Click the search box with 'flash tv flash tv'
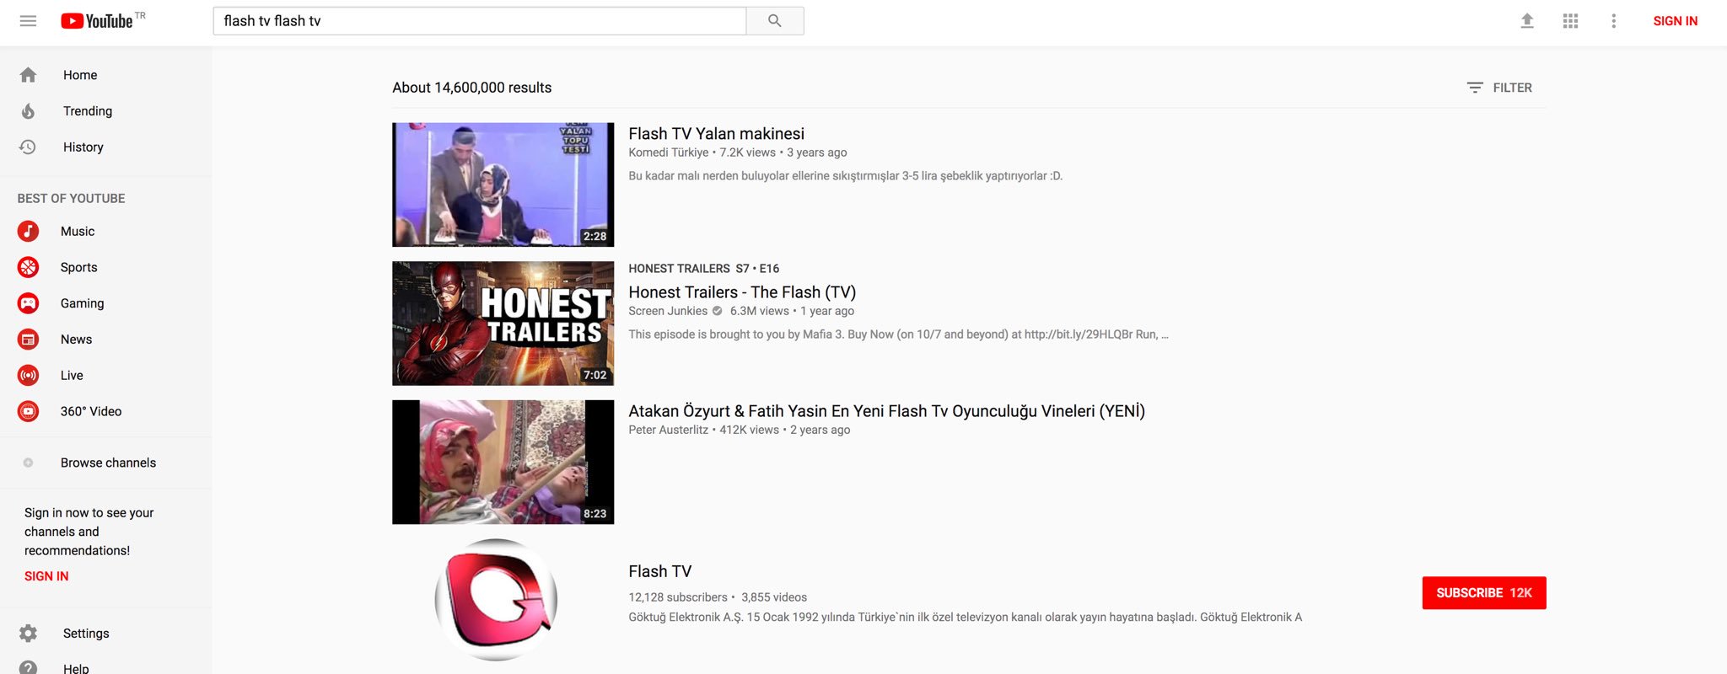Image resolution: width=1727 pixels, height=674 pixels. coord(480,21)
